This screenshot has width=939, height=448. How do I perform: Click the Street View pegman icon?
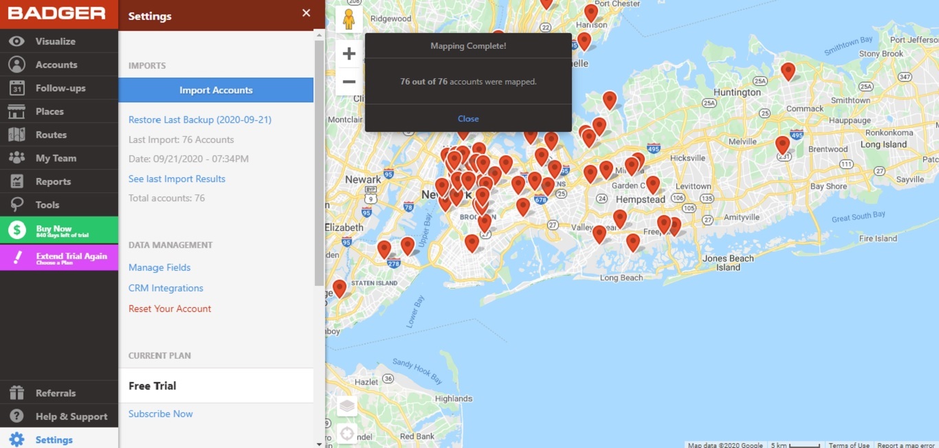pyautogui.click(x=349, y=19)
